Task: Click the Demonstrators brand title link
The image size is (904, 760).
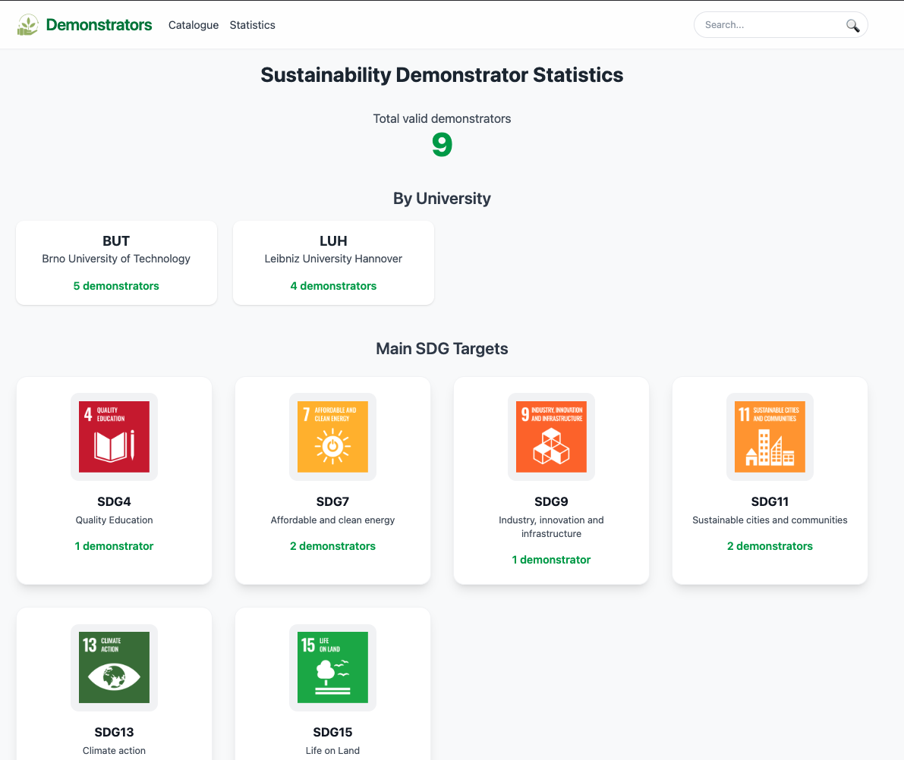Action: coord(99,25)
